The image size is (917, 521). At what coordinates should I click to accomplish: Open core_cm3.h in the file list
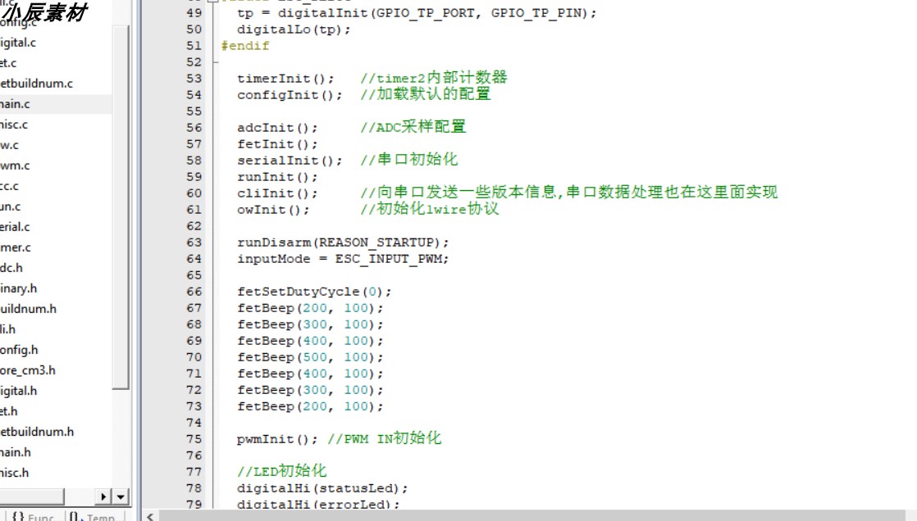tap(28, 369)
